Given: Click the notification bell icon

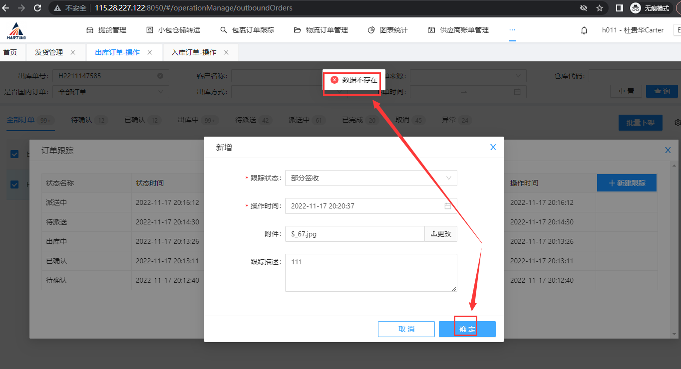Looking at the screenshot, I should [x=584, y=30].
